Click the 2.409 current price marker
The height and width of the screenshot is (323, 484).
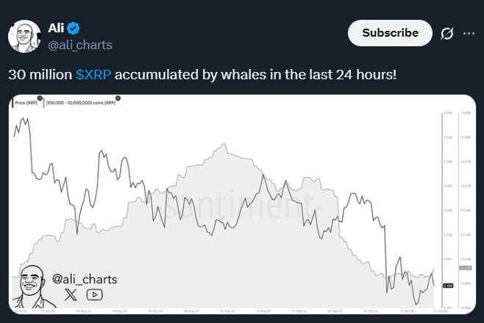[446, 286]
